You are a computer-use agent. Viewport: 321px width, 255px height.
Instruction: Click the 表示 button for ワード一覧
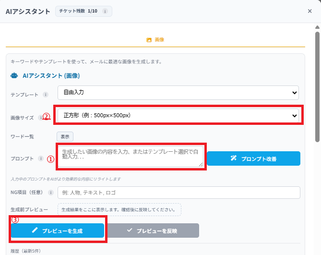[65, 136]
